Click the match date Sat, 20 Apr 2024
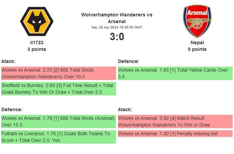 117,27
